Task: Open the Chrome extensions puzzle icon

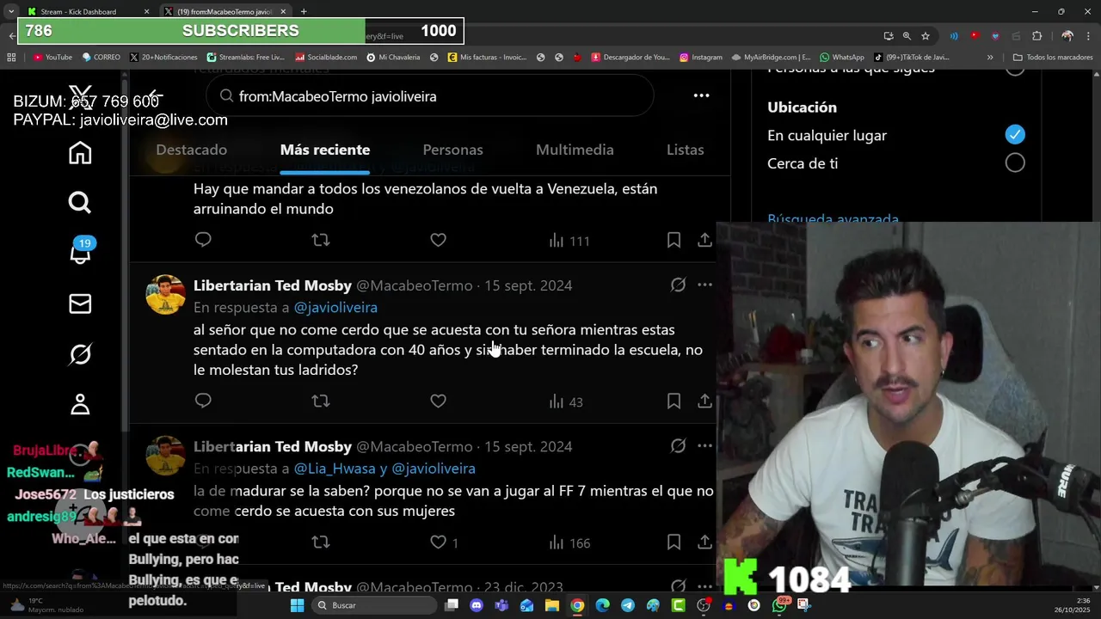Action: tap(1036, 36)
